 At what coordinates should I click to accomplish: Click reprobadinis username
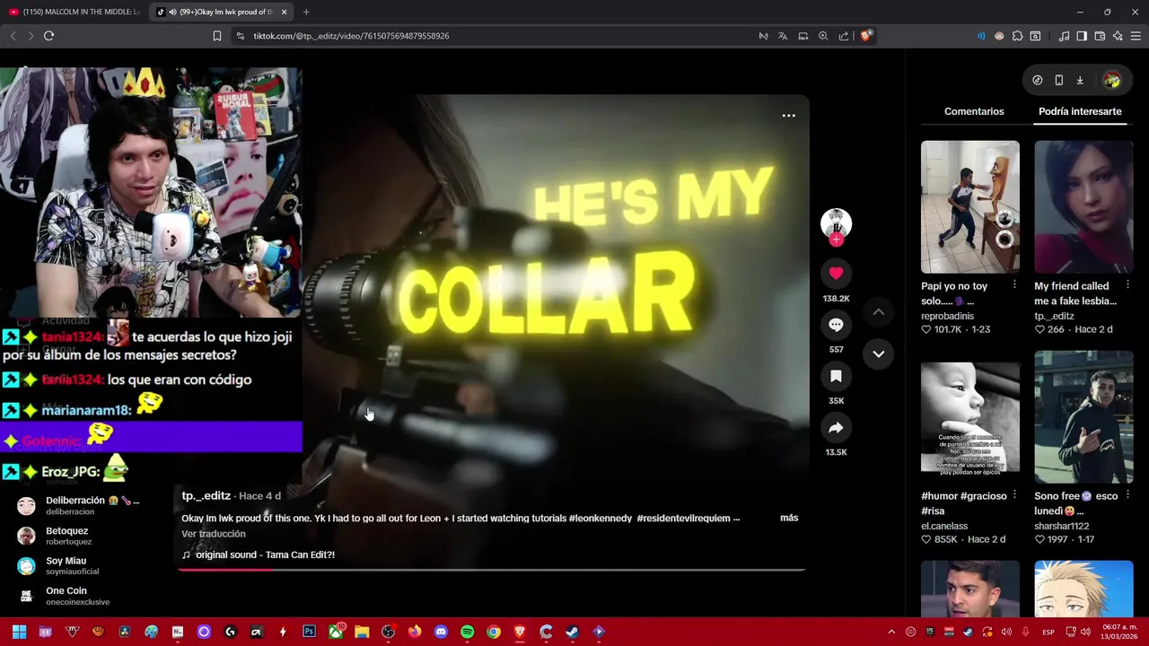tap(948, 316)
